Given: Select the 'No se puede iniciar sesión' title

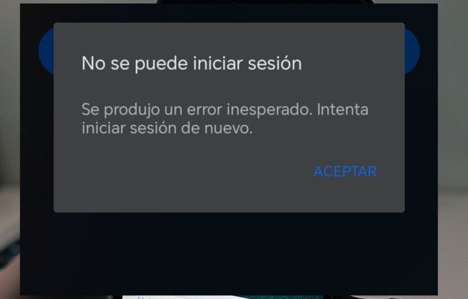Looking at the screenshot, I should pyautogui.click(x=191, y=63).
